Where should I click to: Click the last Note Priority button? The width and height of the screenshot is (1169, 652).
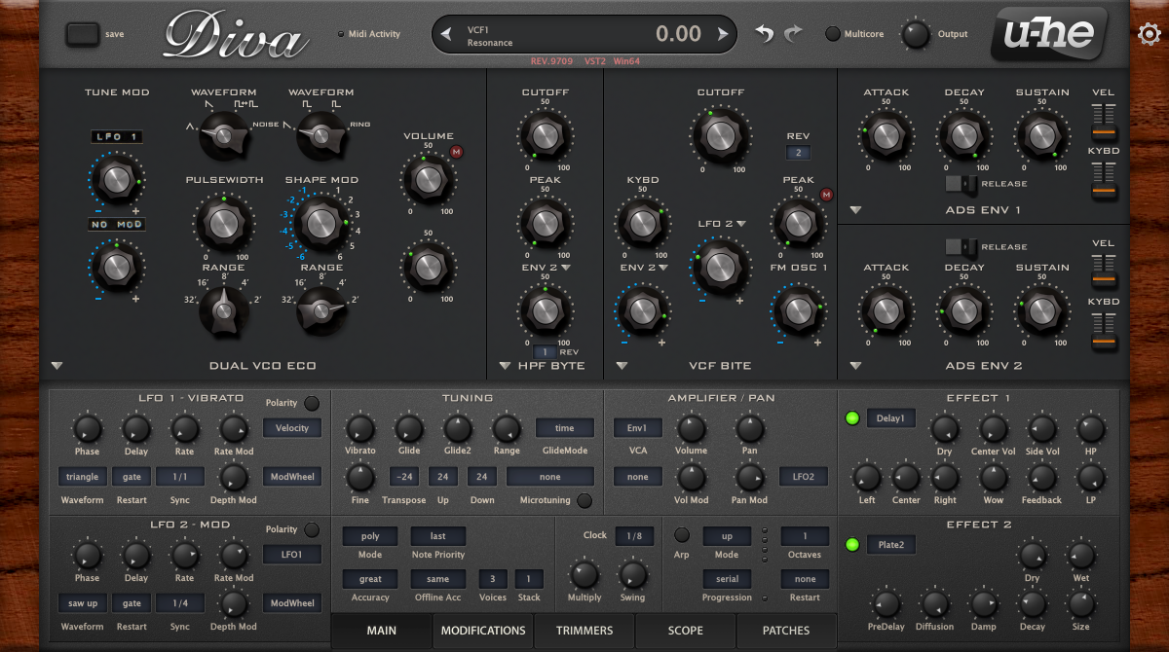pyautogui.click(x=438, y=536)
